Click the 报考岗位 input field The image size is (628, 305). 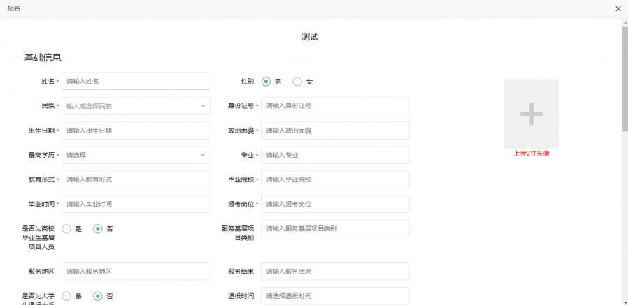(335, 204)
